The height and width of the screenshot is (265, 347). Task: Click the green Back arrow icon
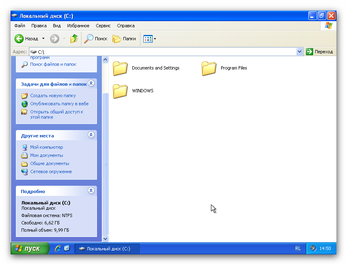[x=19, y=39]
